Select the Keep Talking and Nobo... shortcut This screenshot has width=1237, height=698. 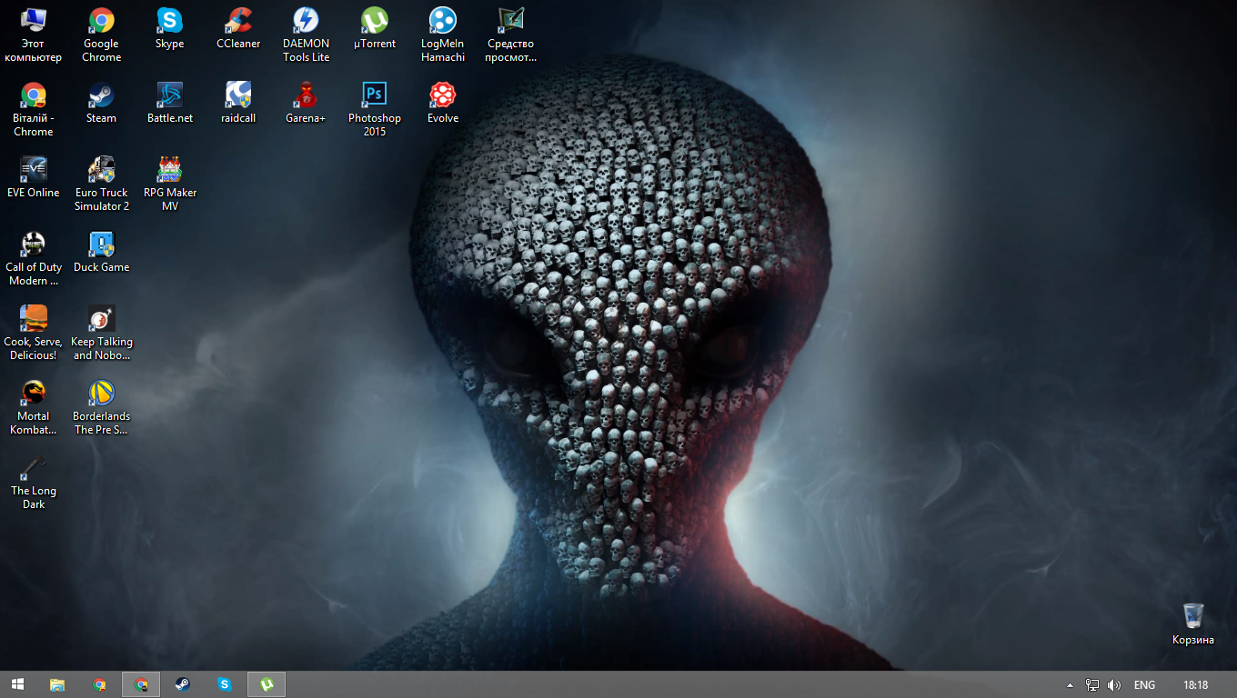[x=102, y=334]
